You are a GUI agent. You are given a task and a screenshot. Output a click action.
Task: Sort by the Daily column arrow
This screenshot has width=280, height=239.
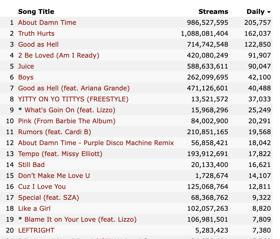[x=269, y=12]
